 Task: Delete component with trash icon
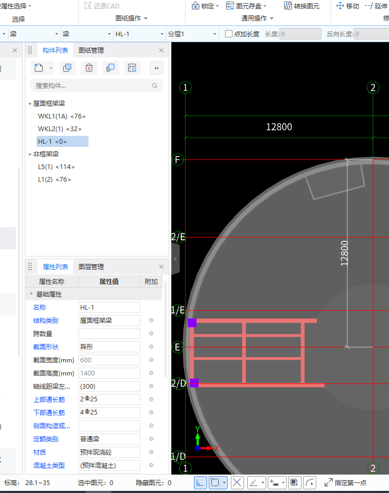89,68
